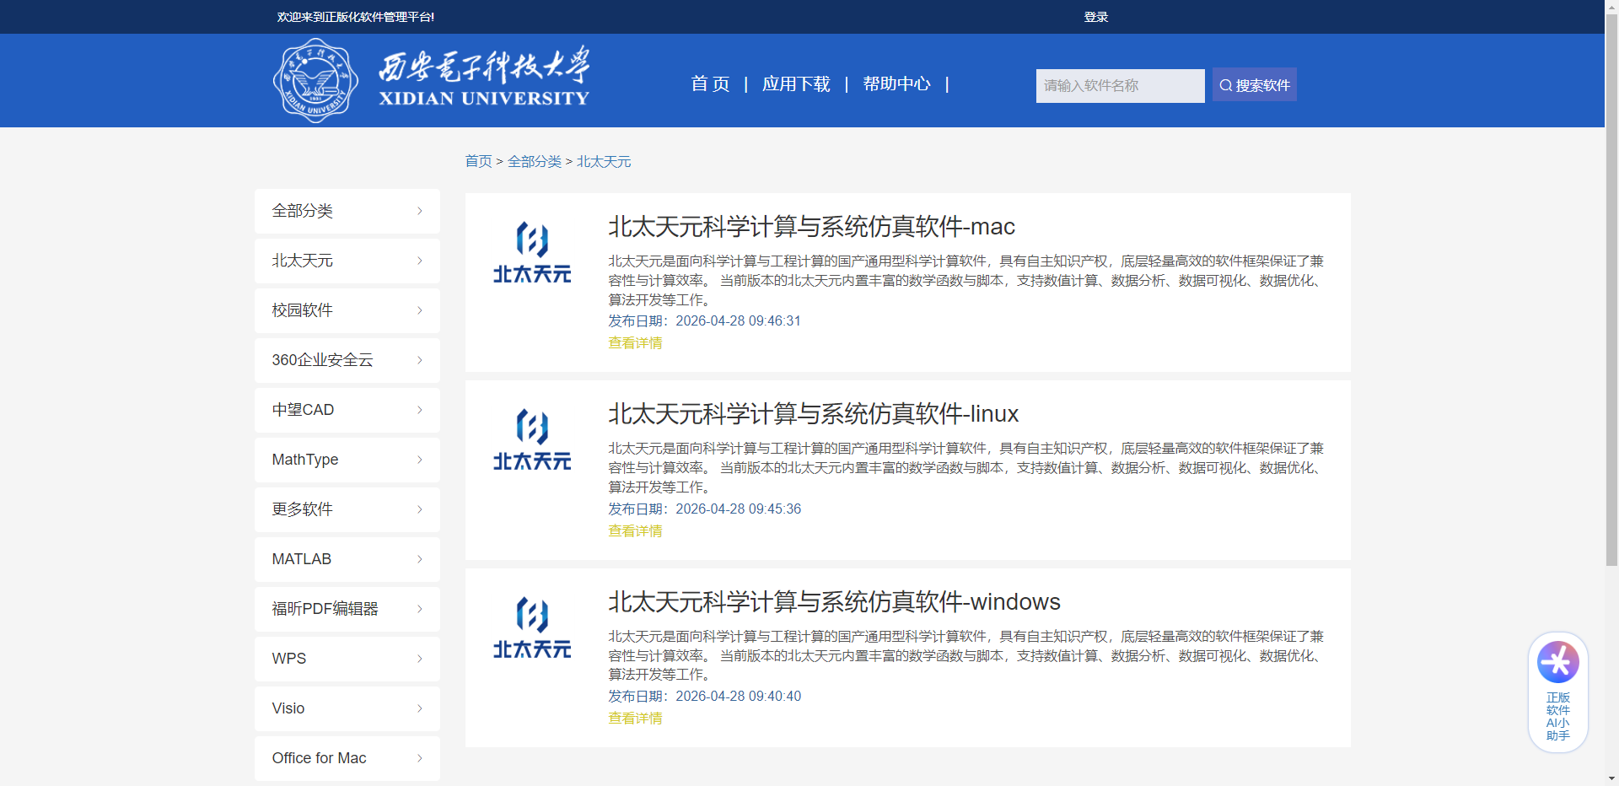Click the chevron arrow beside Visio
The height and width of the screenshot is (786, 1619).
[420, 708]
